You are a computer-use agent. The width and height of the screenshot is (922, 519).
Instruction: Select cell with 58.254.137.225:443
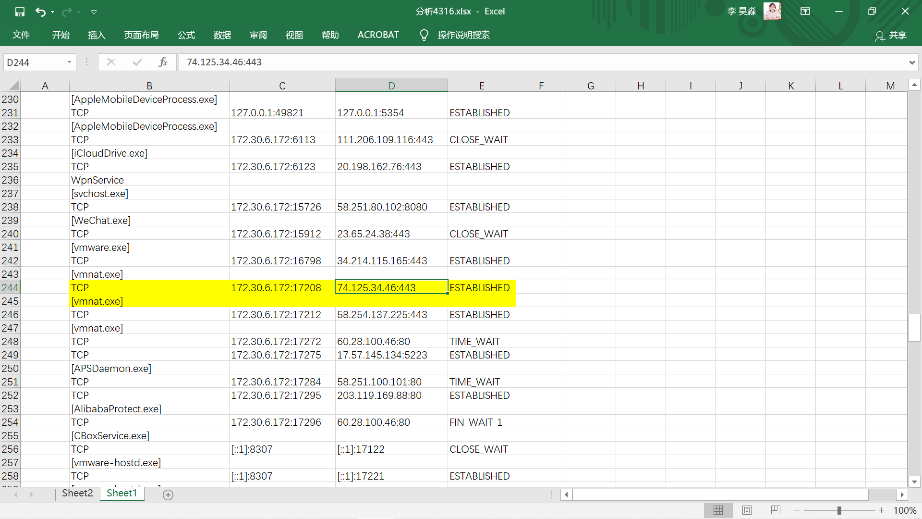pyautogui.click(x=382, y=315)
